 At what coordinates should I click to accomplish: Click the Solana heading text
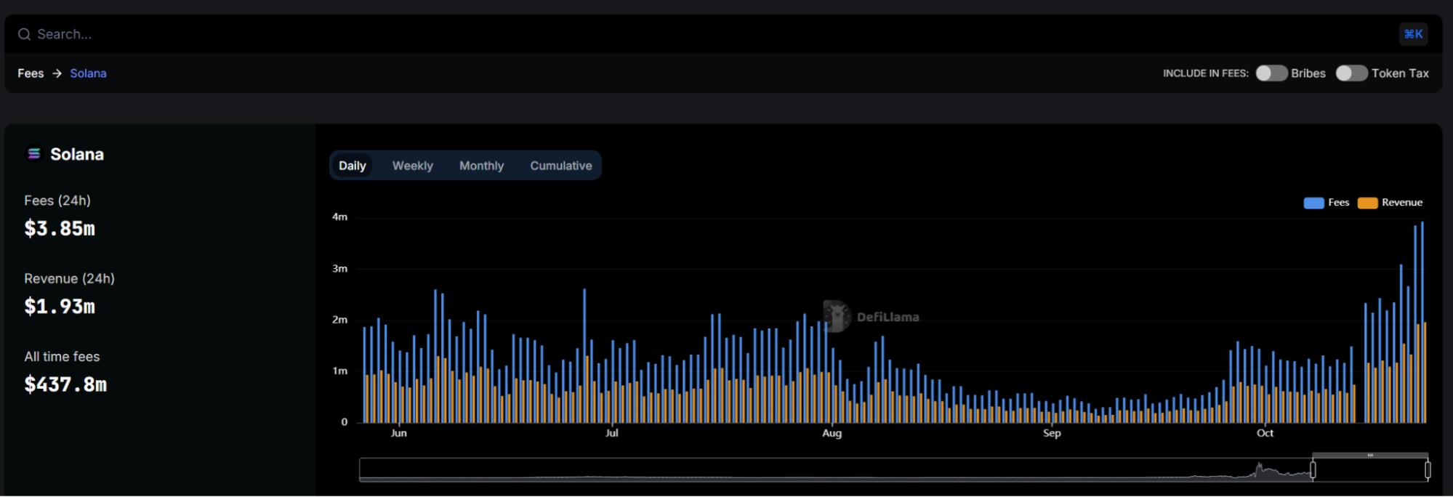[77, 154]
